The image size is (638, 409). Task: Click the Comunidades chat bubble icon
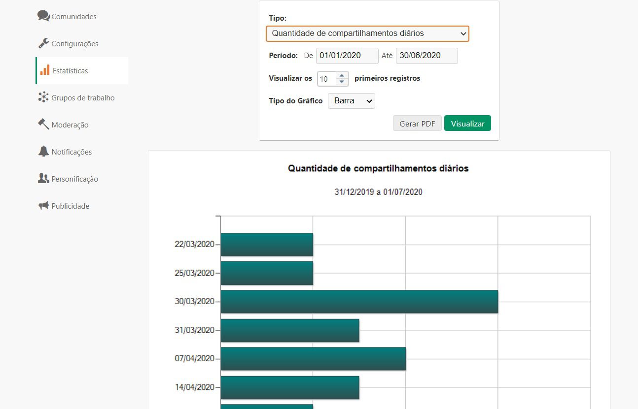click(x=43, y=16)
